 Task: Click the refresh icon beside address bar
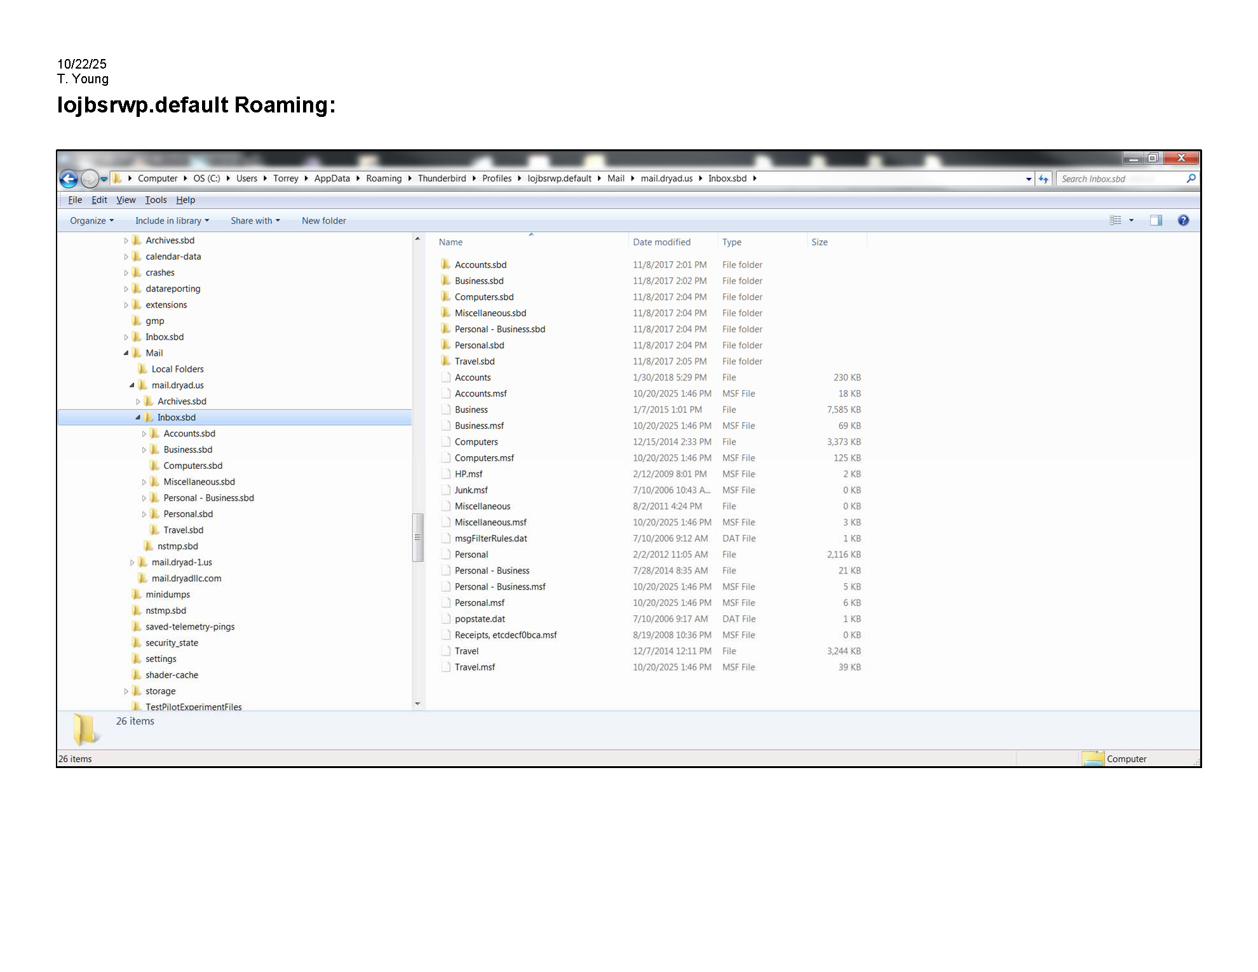pos(1043,179)
